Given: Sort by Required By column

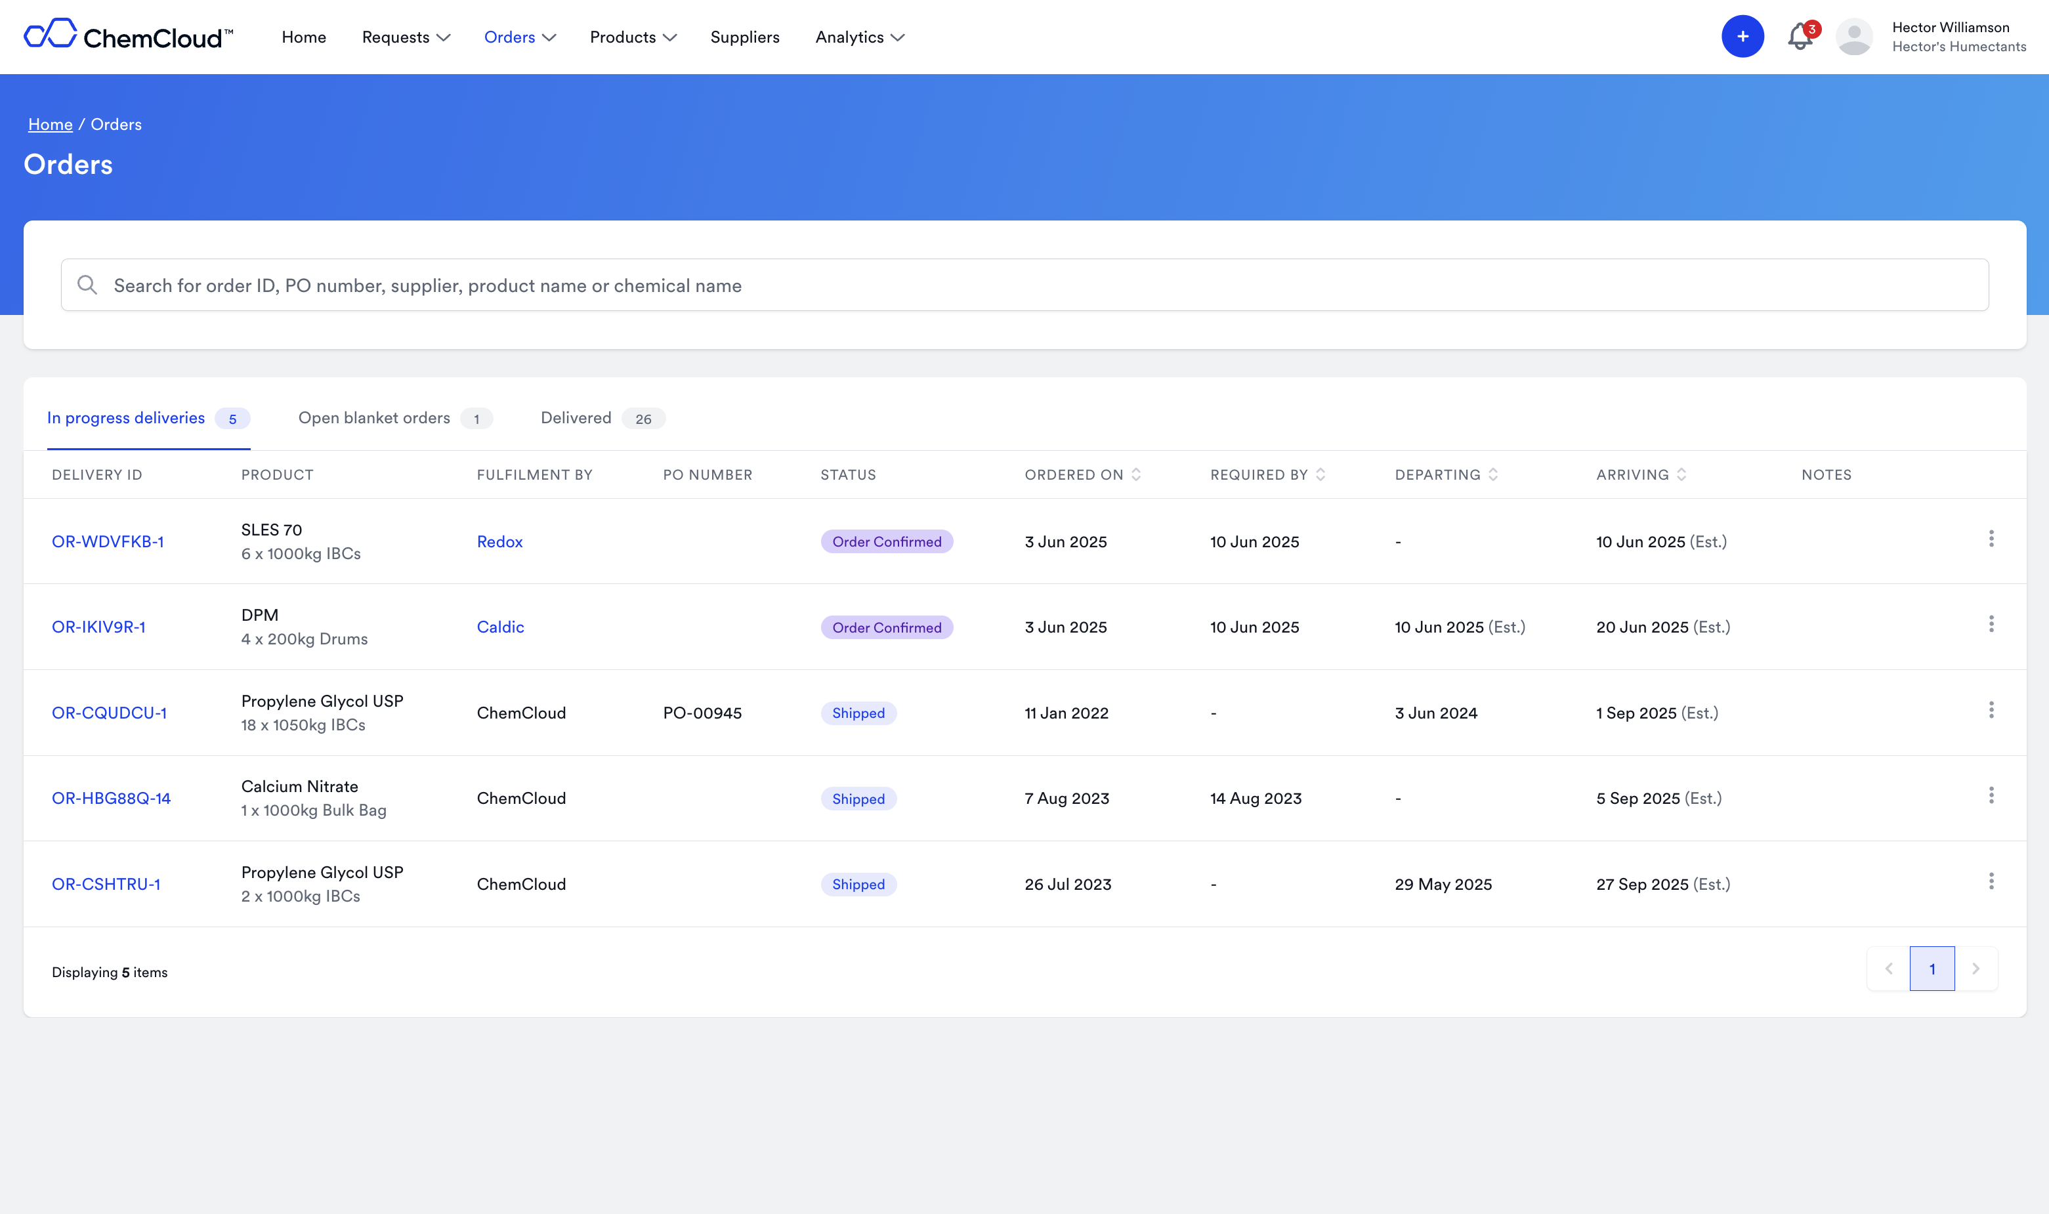Looking at the screenshot, I should 1320,474.
